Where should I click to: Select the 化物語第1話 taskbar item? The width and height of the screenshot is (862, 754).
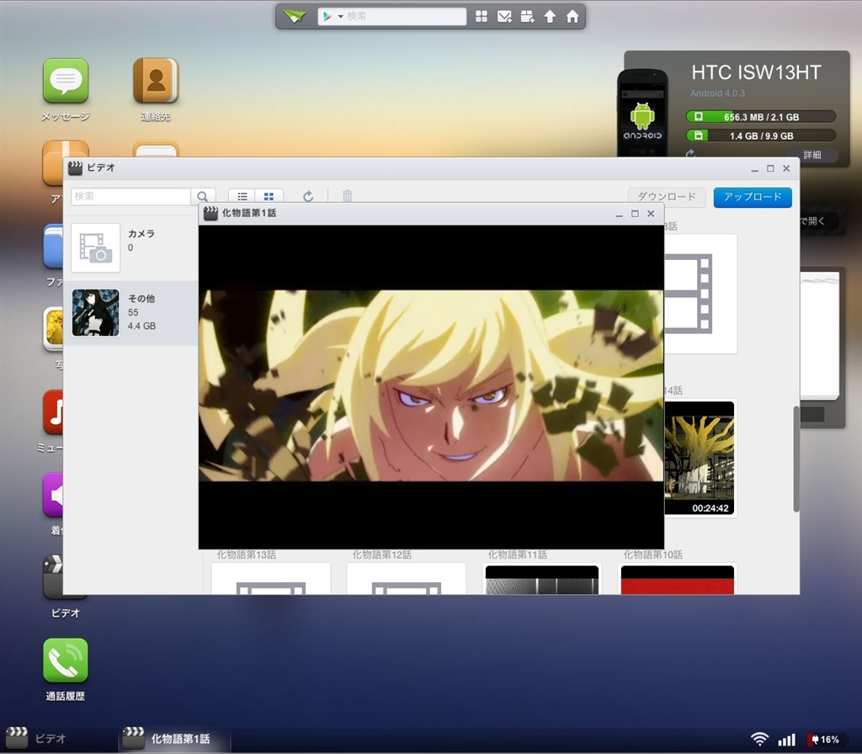tap(173, 739)
